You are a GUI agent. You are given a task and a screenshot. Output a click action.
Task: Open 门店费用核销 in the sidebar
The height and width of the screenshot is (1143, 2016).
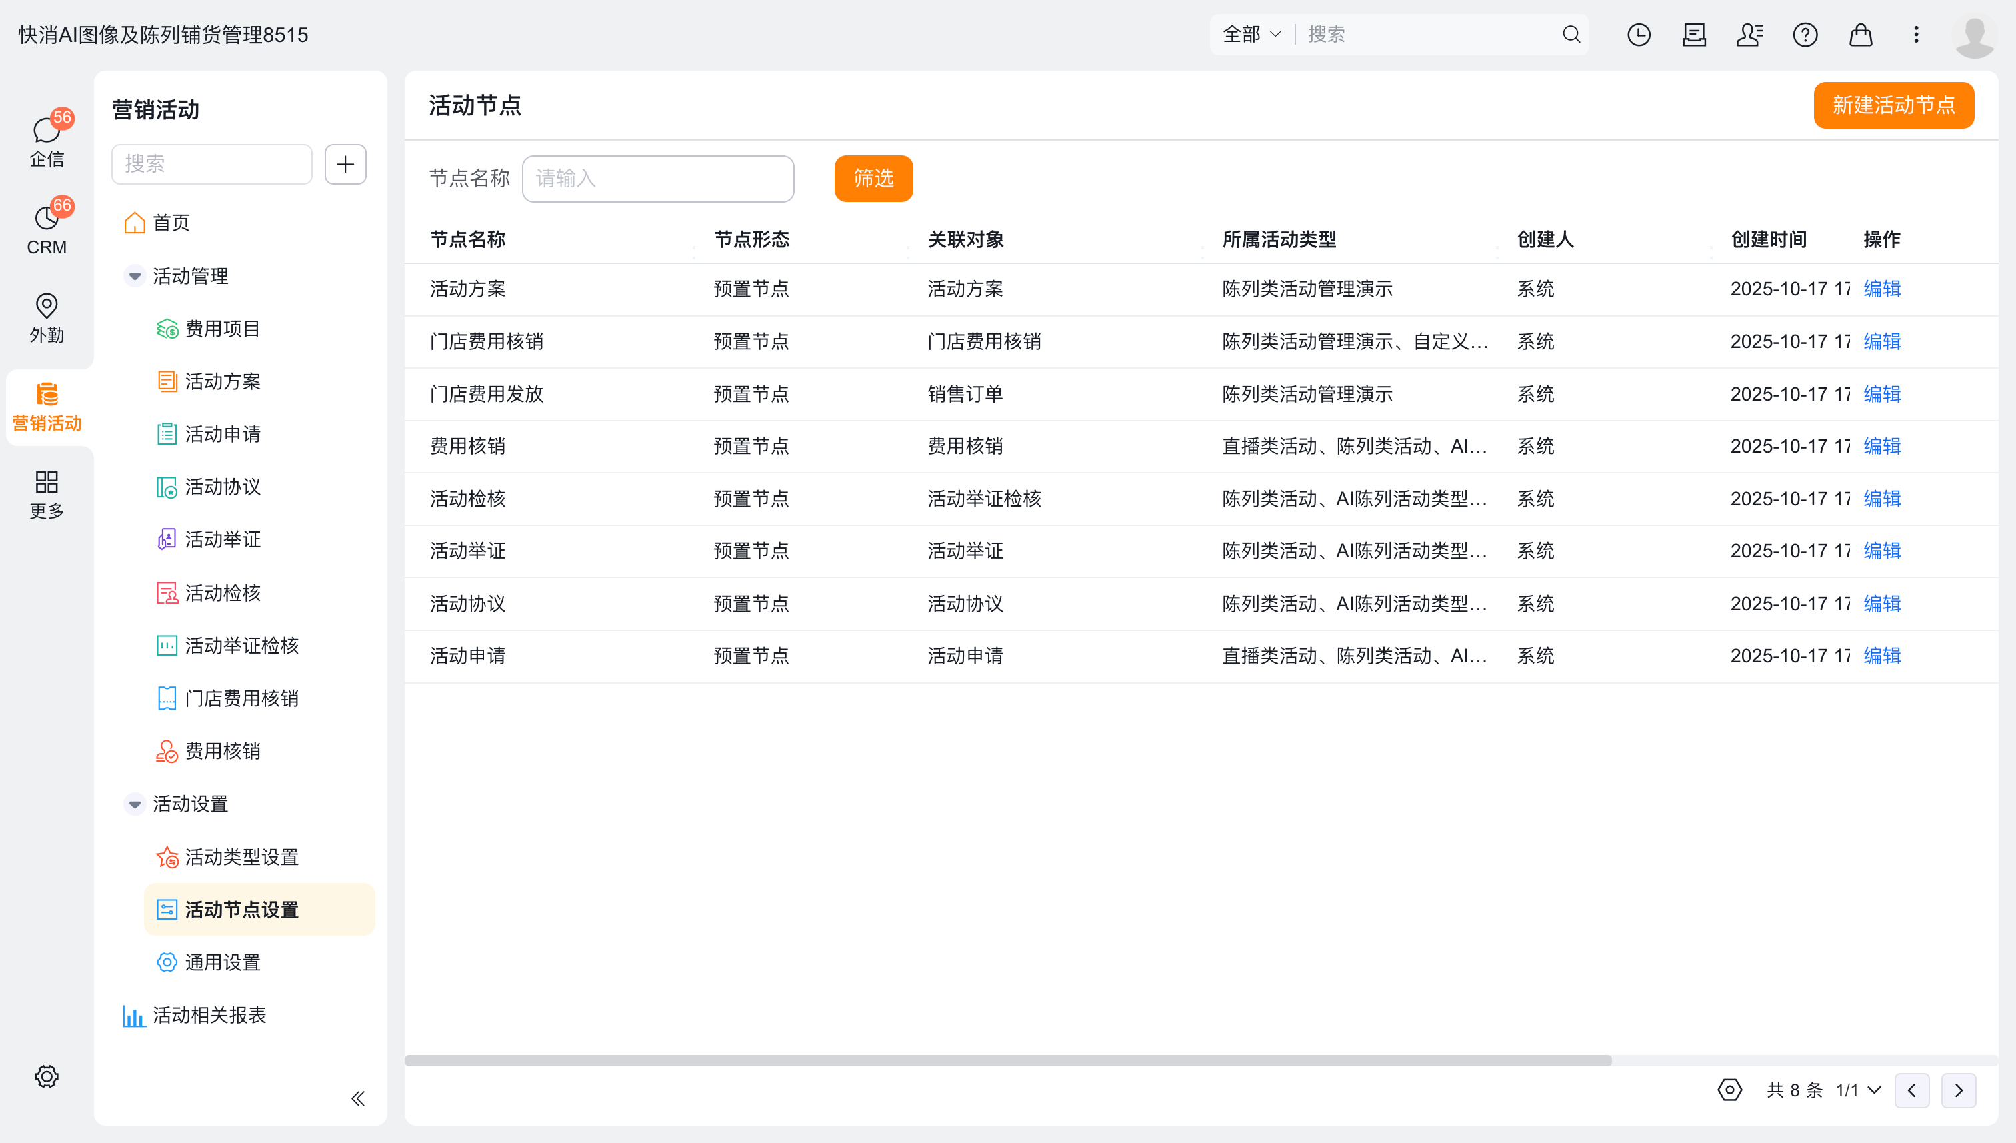pyautogui.click(x=227, y=698)
